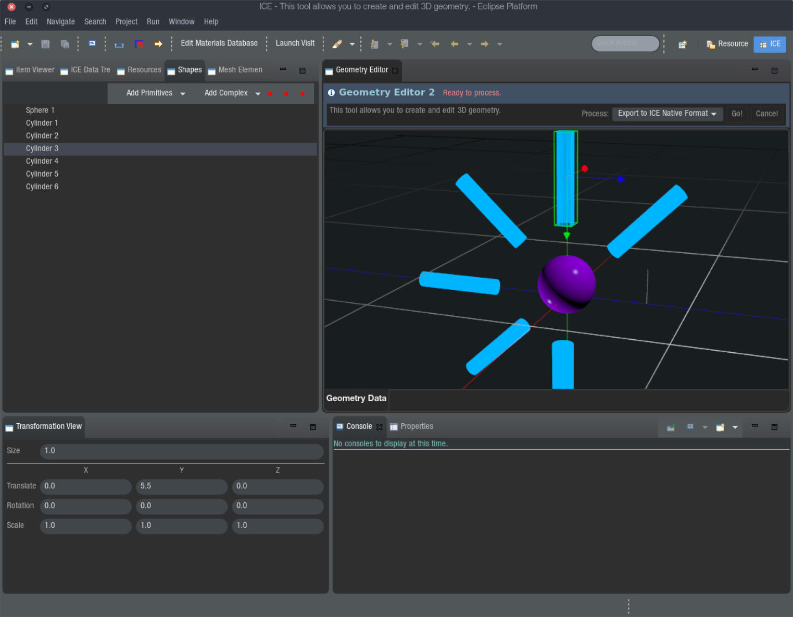This screenshot has height=617, width=793.
Task: Select Cylinder 4 in shapes list
Action: coord(160,162)
